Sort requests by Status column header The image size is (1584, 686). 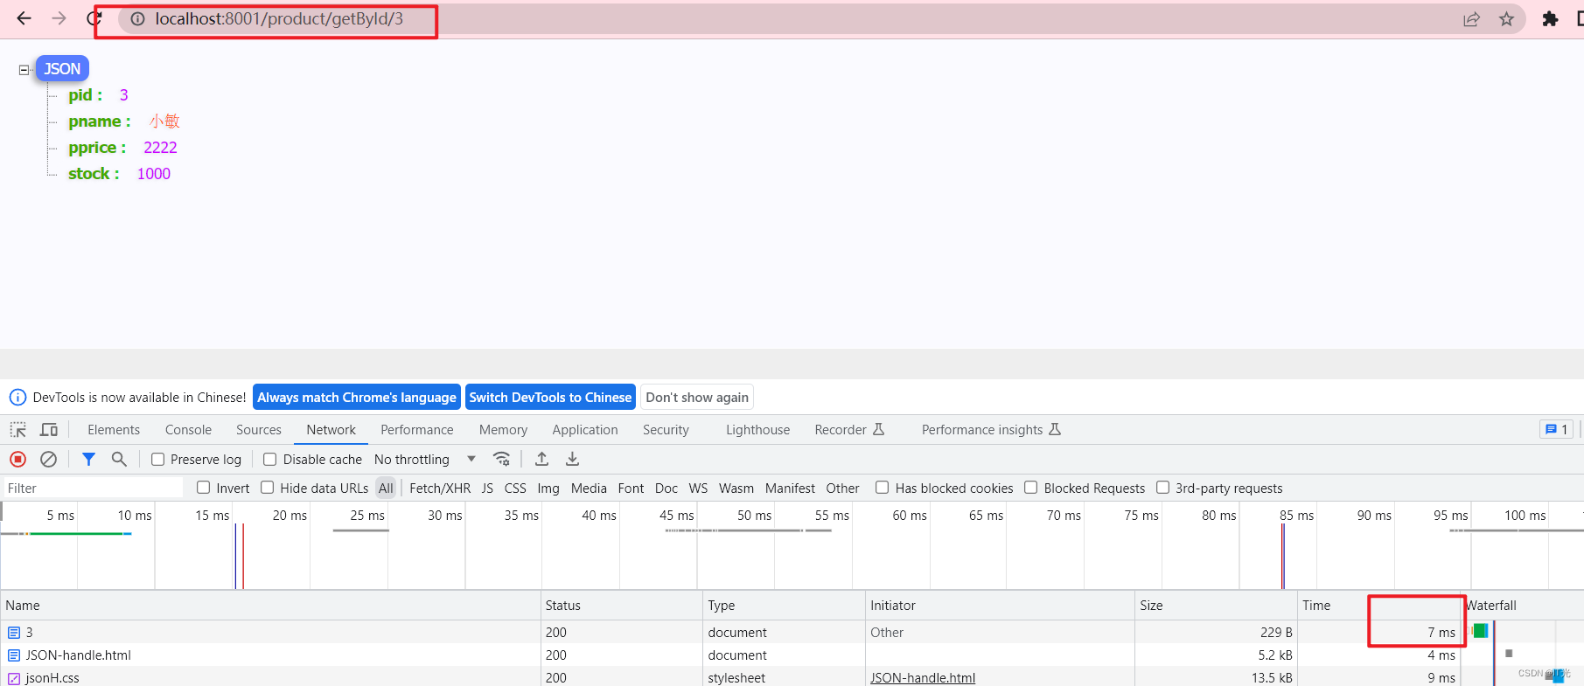click(622, 606)
